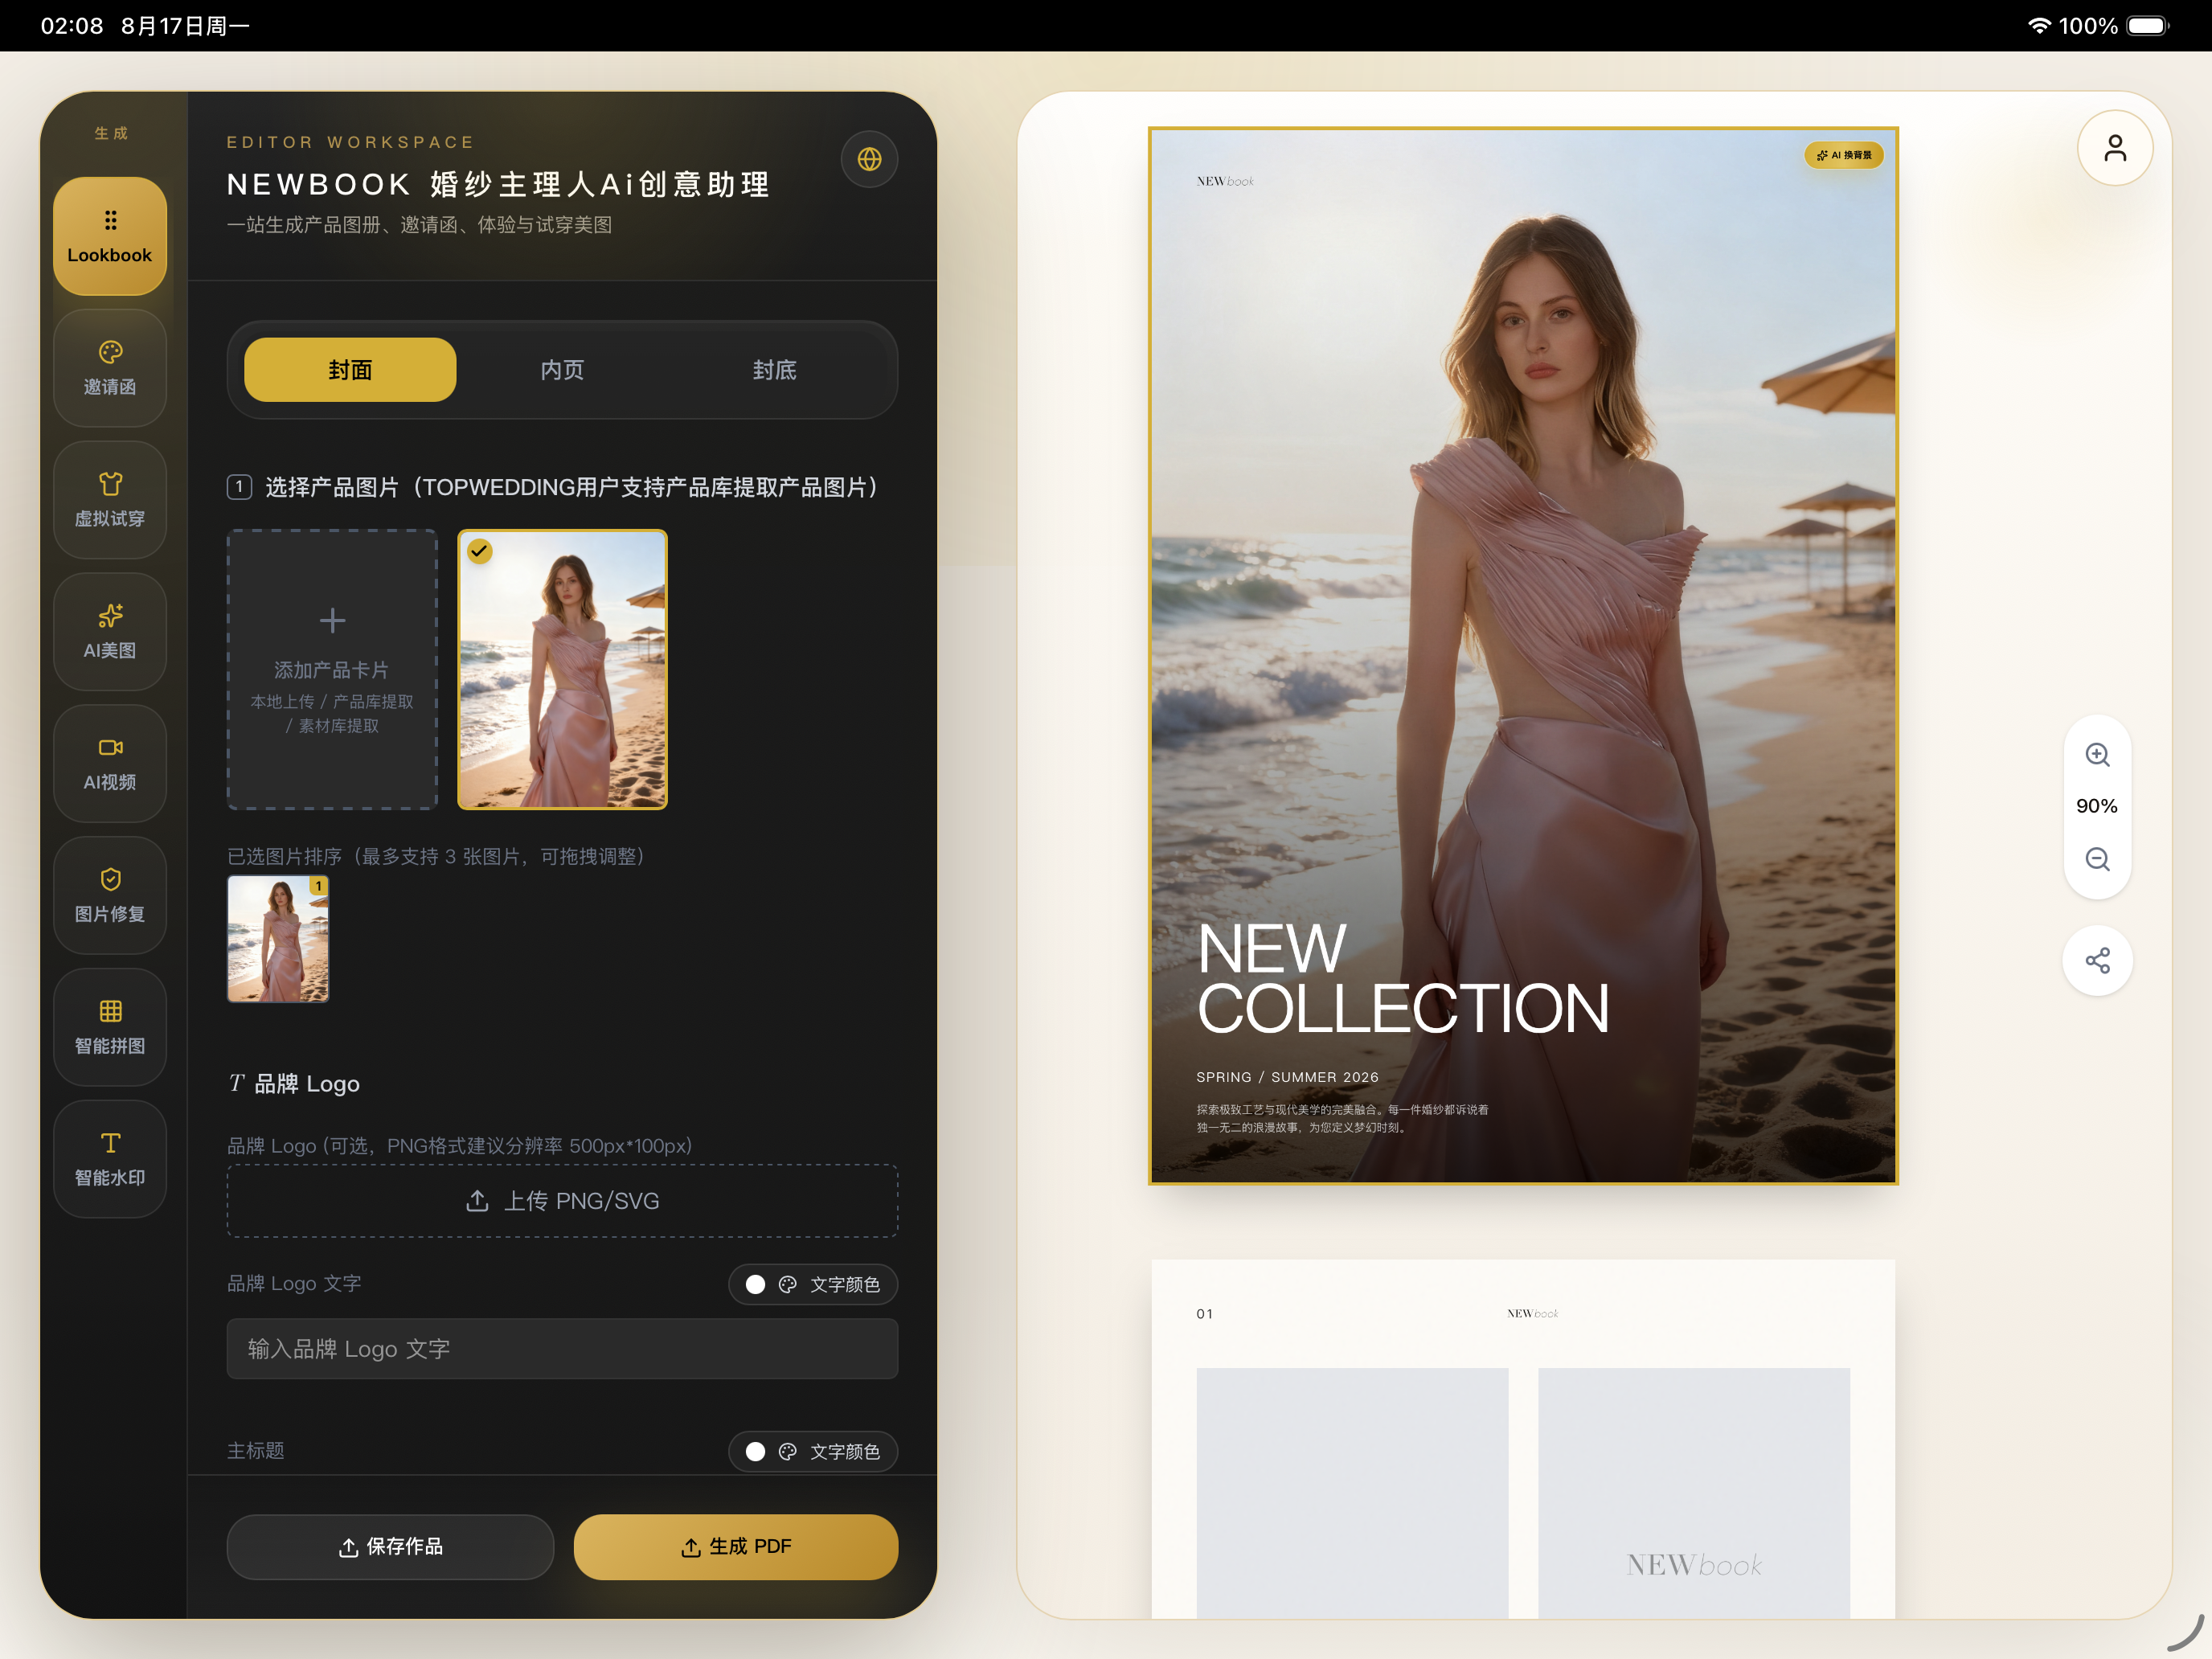The image size is (2212, 1659).
Task: Click the sorted image thumbnail numbered 1
Action: pos(278,939)
